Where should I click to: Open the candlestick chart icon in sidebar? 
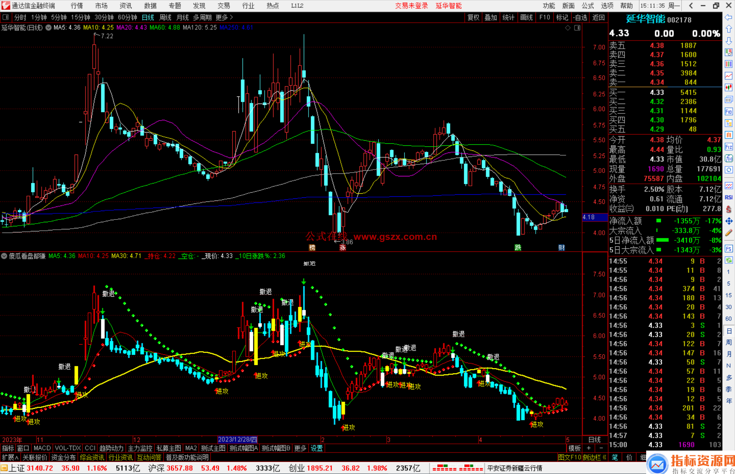coord(729,88)
